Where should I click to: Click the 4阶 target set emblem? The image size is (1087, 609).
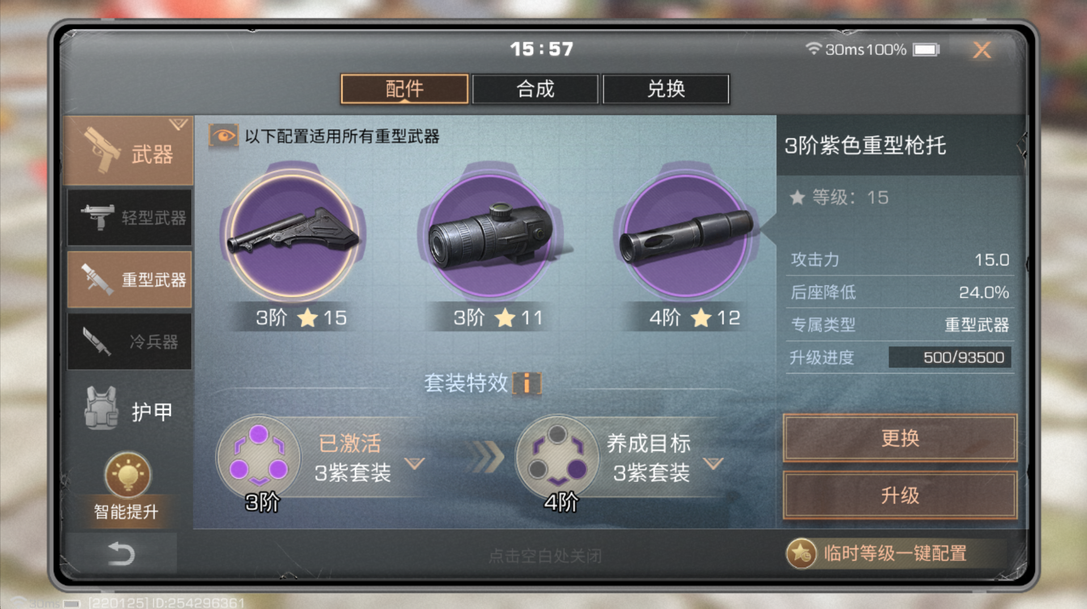click(557, 457)
